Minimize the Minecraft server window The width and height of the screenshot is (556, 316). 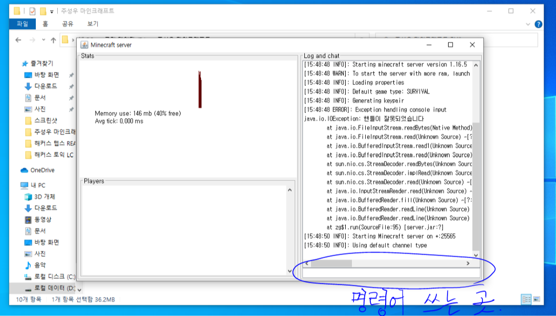tap(429, 44)
